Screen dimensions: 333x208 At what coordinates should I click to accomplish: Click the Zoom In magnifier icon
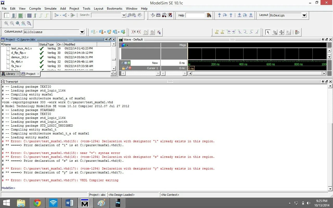(6, 23)
